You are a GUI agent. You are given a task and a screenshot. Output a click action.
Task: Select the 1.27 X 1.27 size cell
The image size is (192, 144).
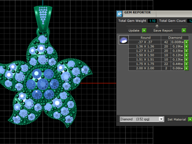point(145,51)
